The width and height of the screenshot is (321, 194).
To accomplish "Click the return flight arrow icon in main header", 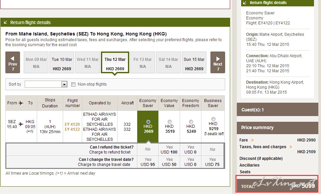I will click(6, 22).
